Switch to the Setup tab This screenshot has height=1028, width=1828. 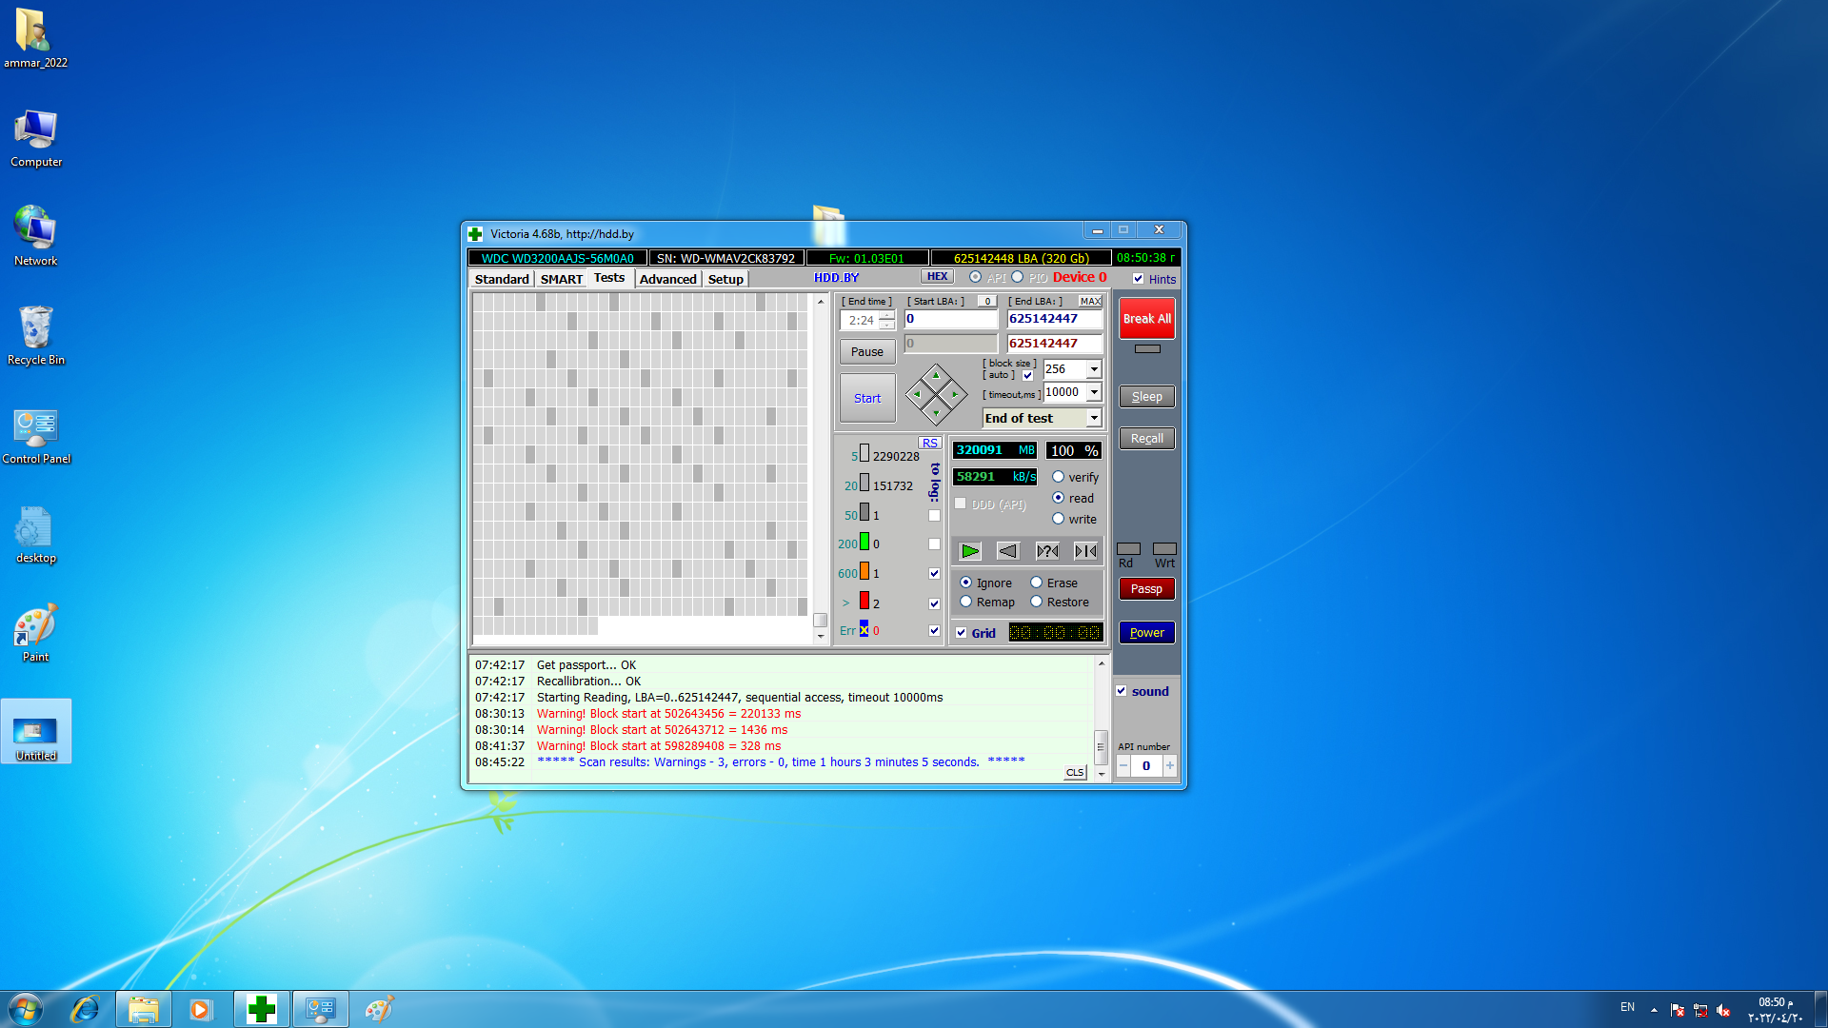coord(725,279)
